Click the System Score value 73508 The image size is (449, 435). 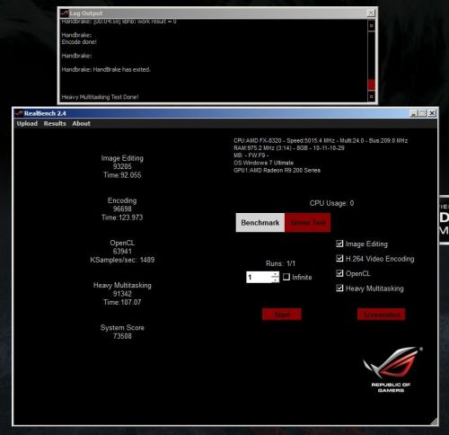pos(122,336)
